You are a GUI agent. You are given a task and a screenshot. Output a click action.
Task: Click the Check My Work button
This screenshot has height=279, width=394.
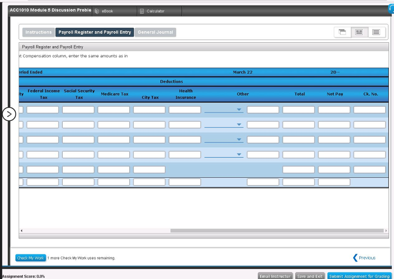30,258
